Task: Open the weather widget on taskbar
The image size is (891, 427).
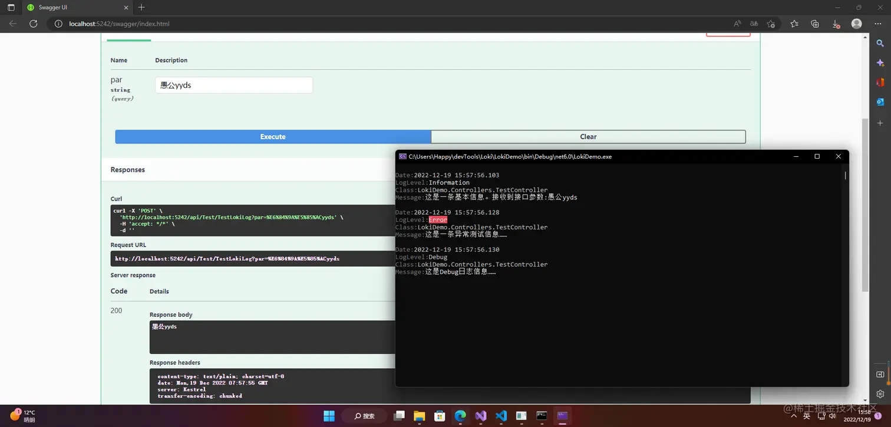Action: 22,416
